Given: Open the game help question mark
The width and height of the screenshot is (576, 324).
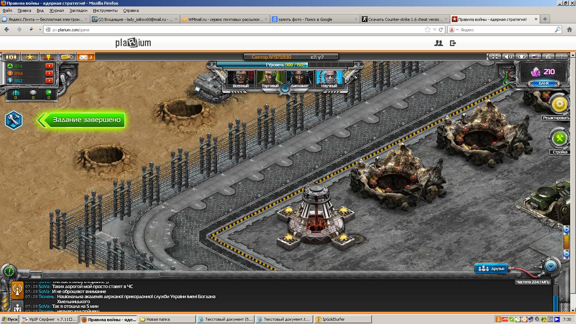Looking at the screenshot, I should coord(562,57).
